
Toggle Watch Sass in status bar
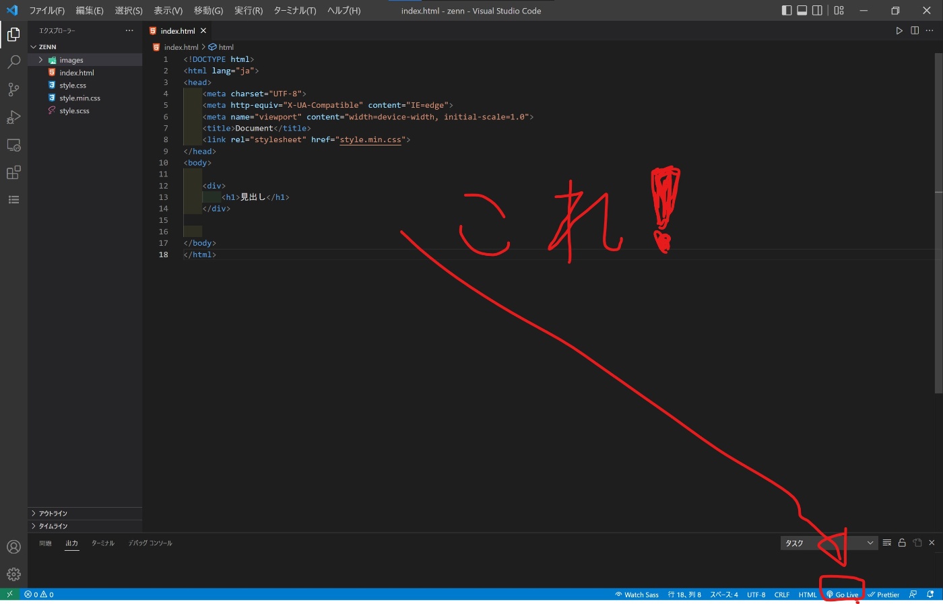coord(637,595)
